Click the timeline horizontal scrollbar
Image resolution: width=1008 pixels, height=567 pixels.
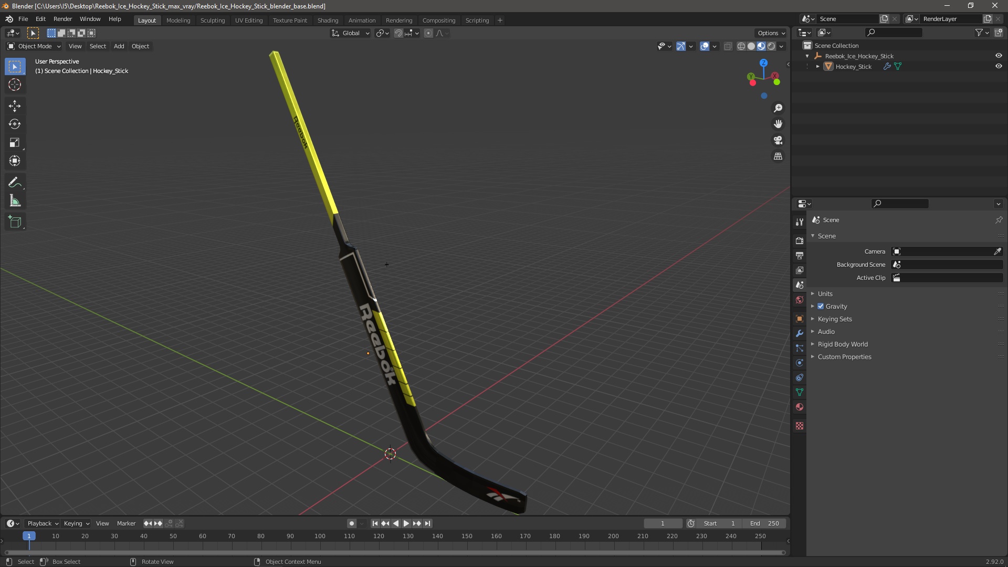pyautogui.click(x=395, y=552)
